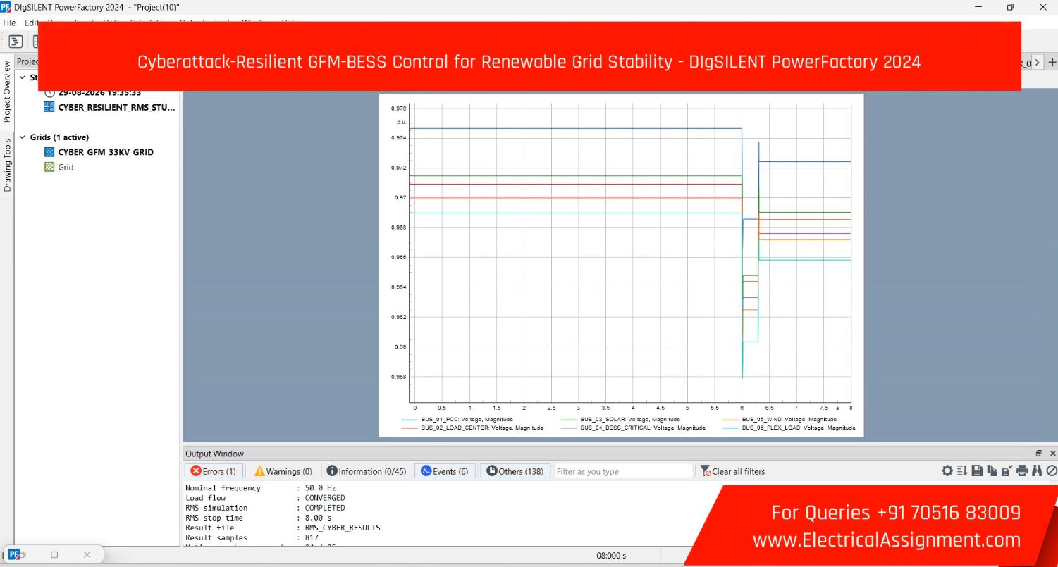Toggle the Errors (1) message filter
Screen dimensions: 1058x567
pyautogui.click(x=214, y=471)
